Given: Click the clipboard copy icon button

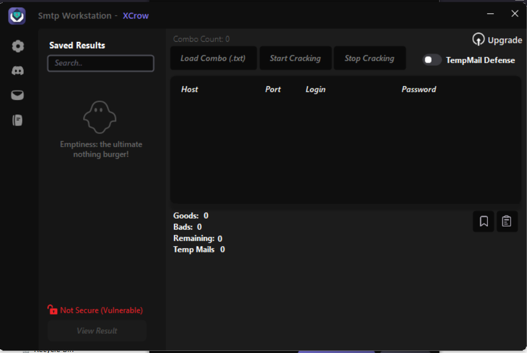Looking at the screenshot, I should [507, 221].
